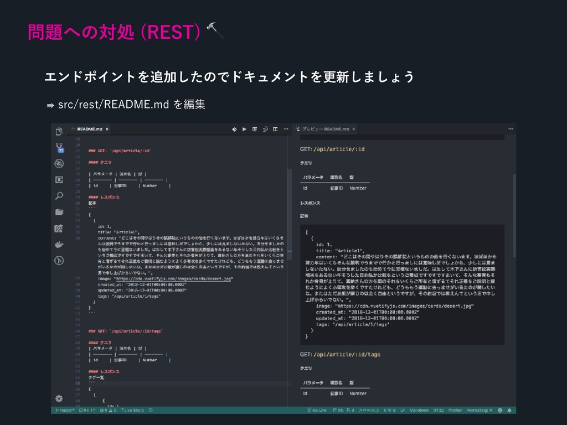This screenshot has height=425, width=567.
Task: Open editor more actions ellipsis menu
Action: 286,129
